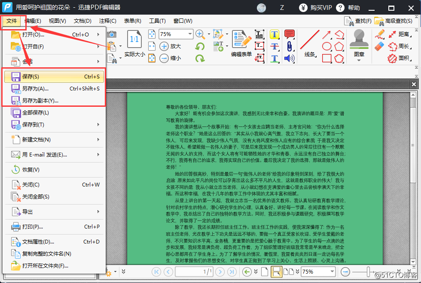This screenshot has width=421, height=283.
Task: Click the zoom out minus circle near slider
Action: pyautogui.click(x=345, y=272)
